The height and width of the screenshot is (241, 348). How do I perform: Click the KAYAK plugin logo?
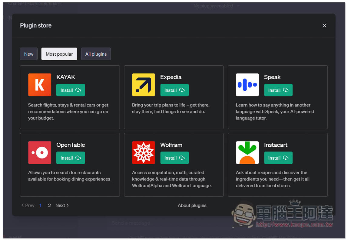pyautogui.click(x=39, y=85)
